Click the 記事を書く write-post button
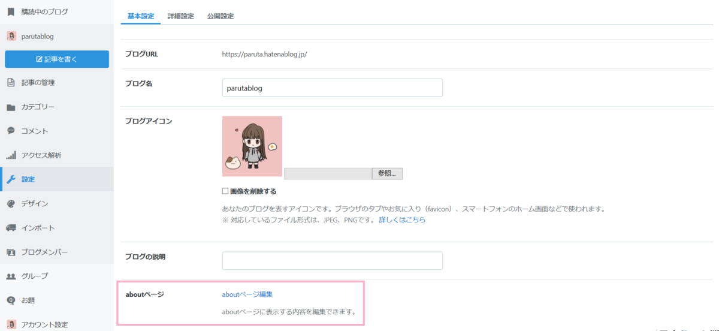Viewport: 719px width, 331px height. click(57, 59)
